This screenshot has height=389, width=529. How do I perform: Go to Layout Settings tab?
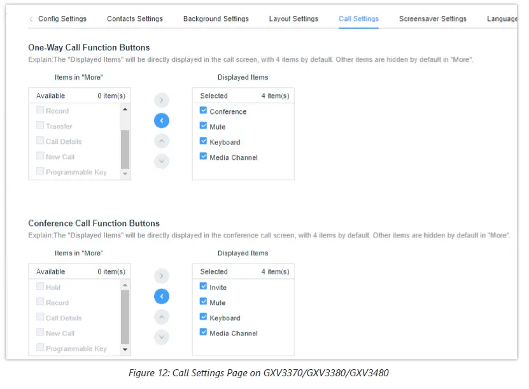293,19
